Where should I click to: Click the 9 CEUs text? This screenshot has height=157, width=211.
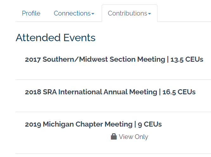[x=150, y=124]
